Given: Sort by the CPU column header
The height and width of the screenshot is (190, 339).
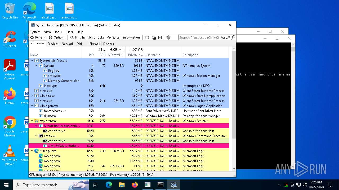Looking at the screenshot, I should (x=101, y=53).
